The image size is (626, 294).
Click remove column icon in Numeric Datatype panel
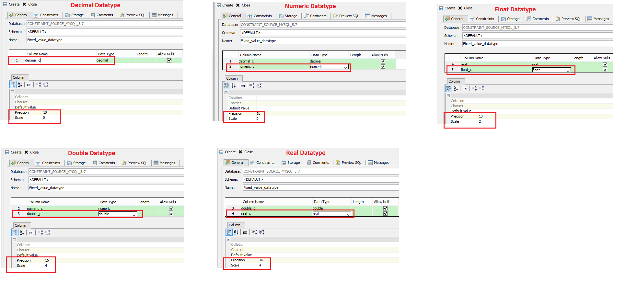coord(259,85)
